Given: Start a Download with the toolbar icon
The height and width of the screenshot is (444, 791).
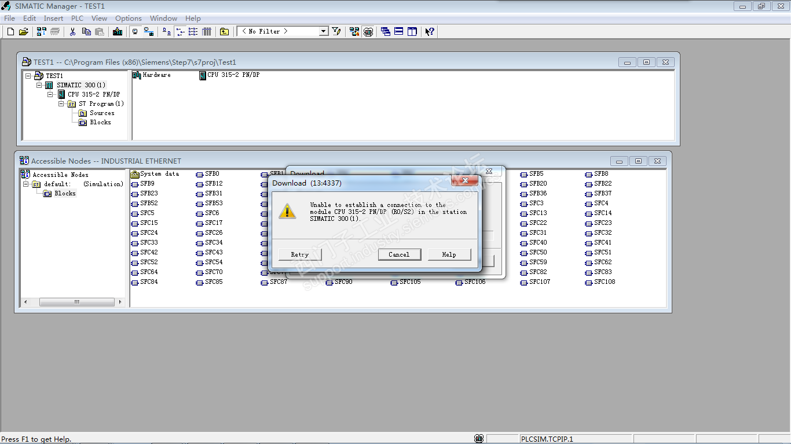Looking at the screenshot, I should tap(118, 32).
